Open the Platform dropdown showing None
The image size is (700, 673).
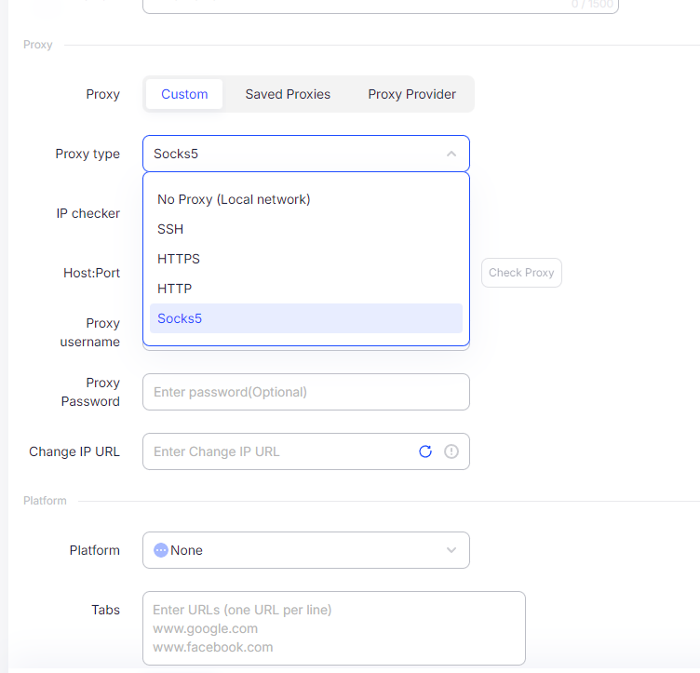point(298,550)
